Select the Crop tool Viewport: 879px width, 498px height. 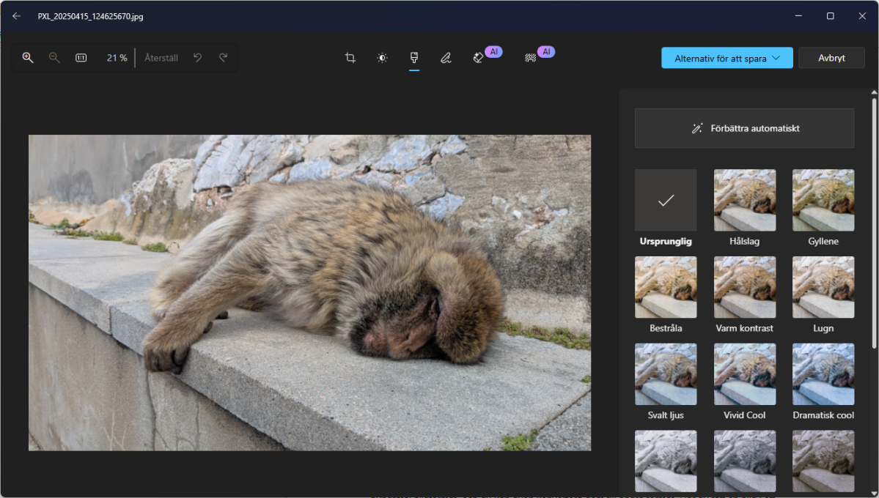coord(350,57)
